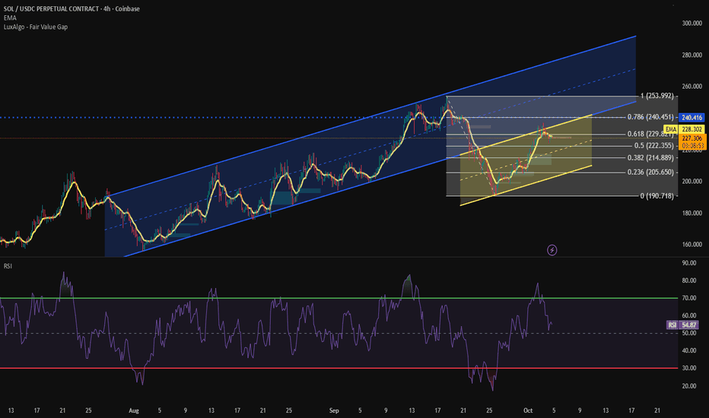The width and height of the screenshot is (709, 418).
Task: Select the blue 240.416 price tag
Action: [692, 118]
